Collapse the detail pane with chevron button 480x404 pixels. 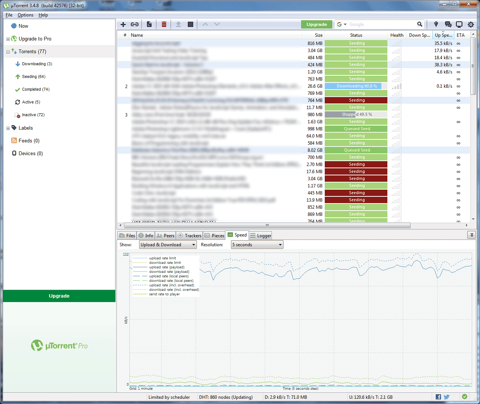tap(472, 235)
